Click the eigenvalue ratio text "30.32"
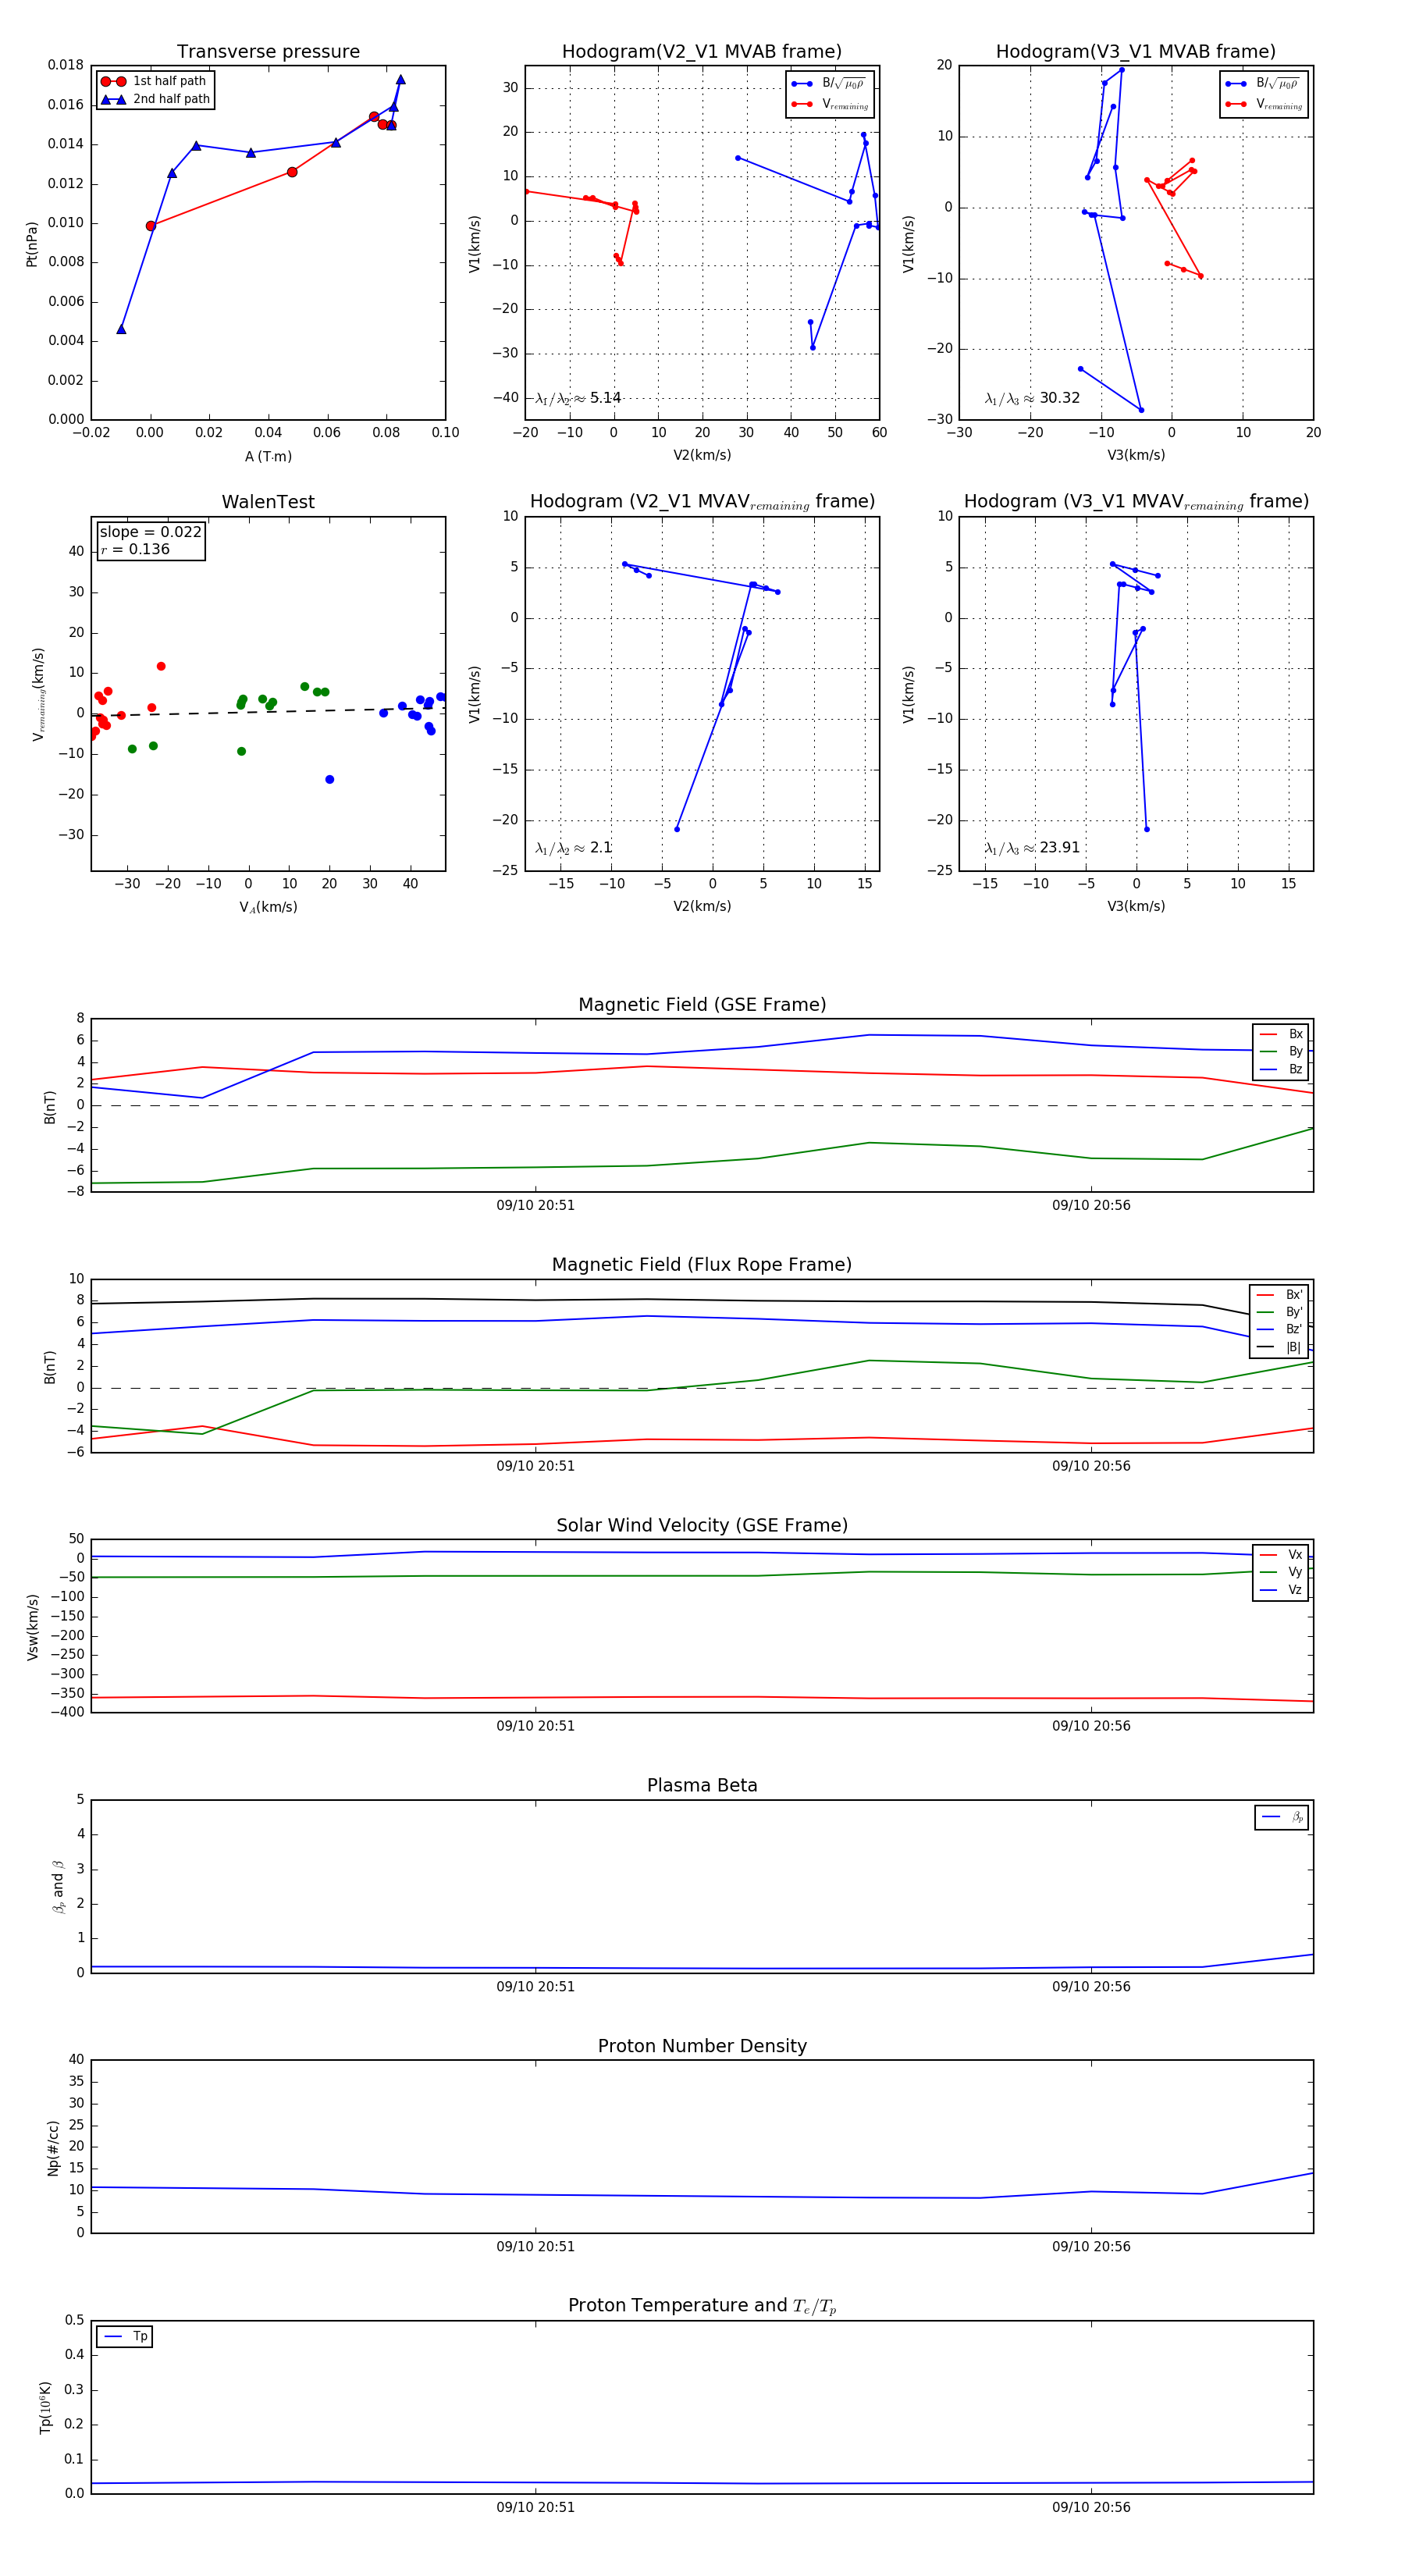Image resolution: width=1405 pixels, height=2576 pixels. (x=1060, y=398)
